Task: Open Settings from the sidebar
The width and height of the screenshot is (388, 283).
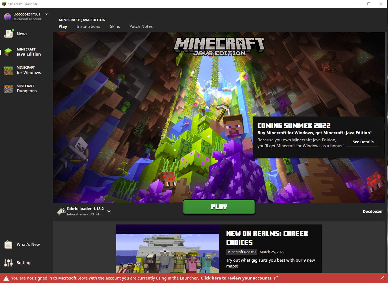Action: point(26,263)
